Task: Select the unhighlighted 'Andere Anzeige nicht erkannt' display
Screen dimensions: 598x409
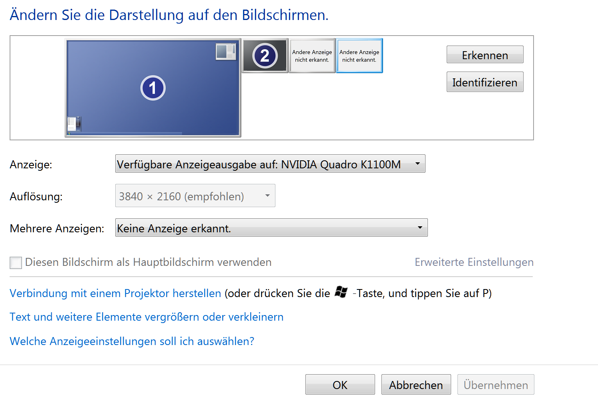Action: (312, 56)
